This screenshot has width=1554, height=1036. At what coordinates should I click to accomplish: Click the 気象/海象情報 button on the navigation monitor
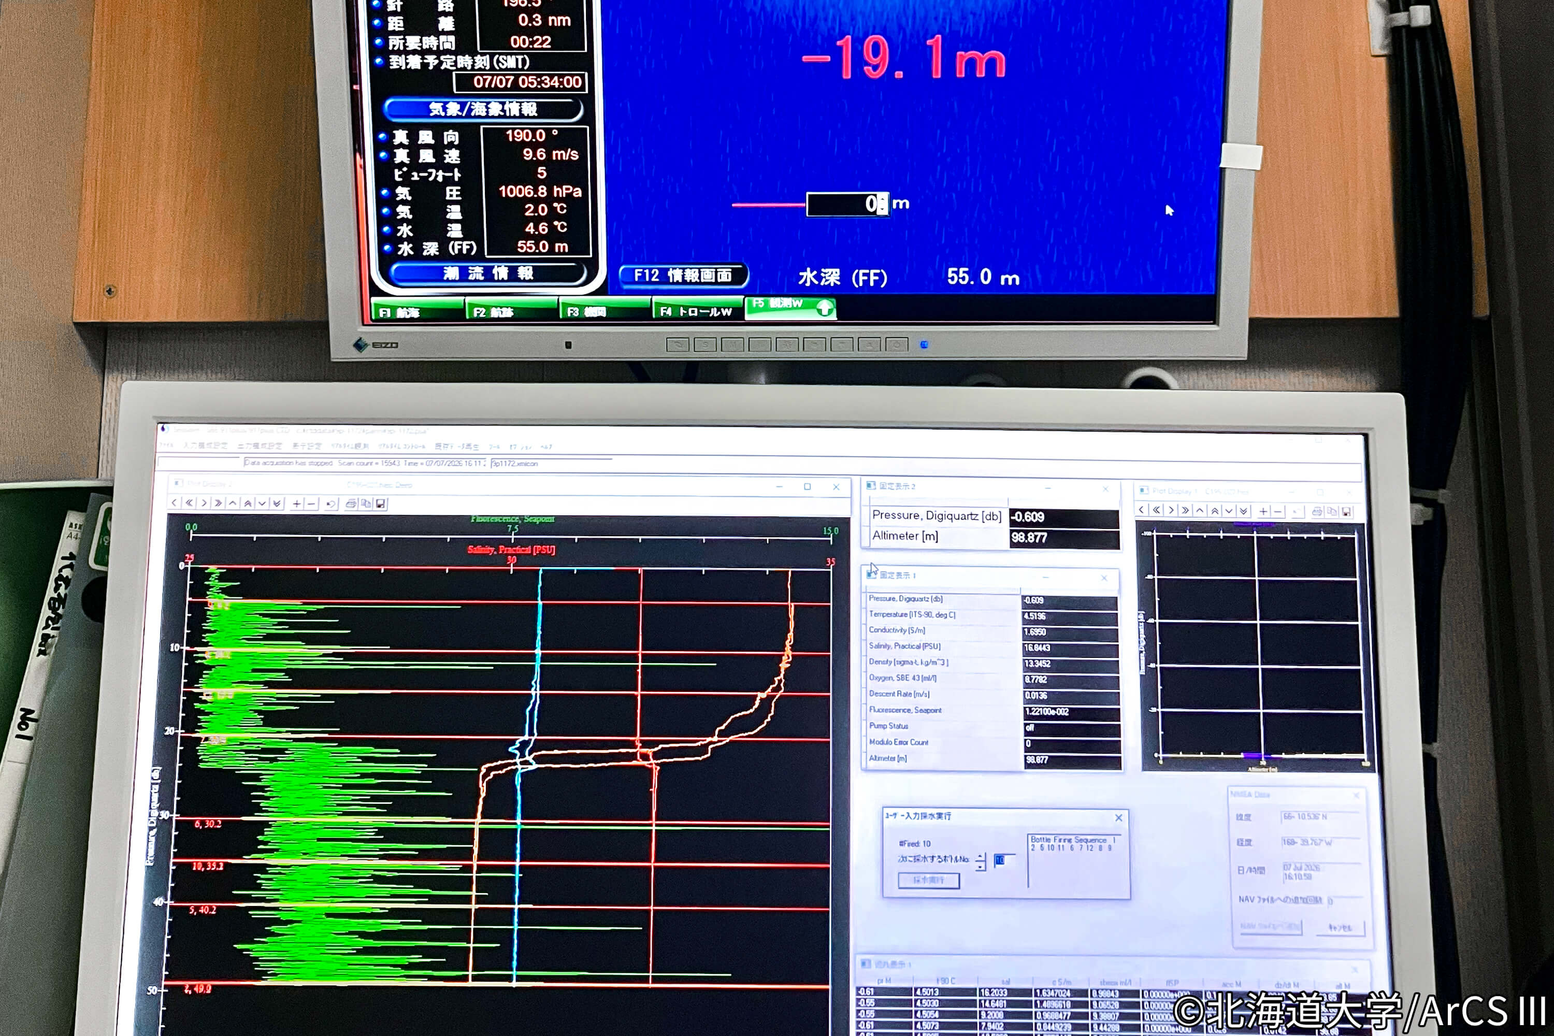[483, 109]
